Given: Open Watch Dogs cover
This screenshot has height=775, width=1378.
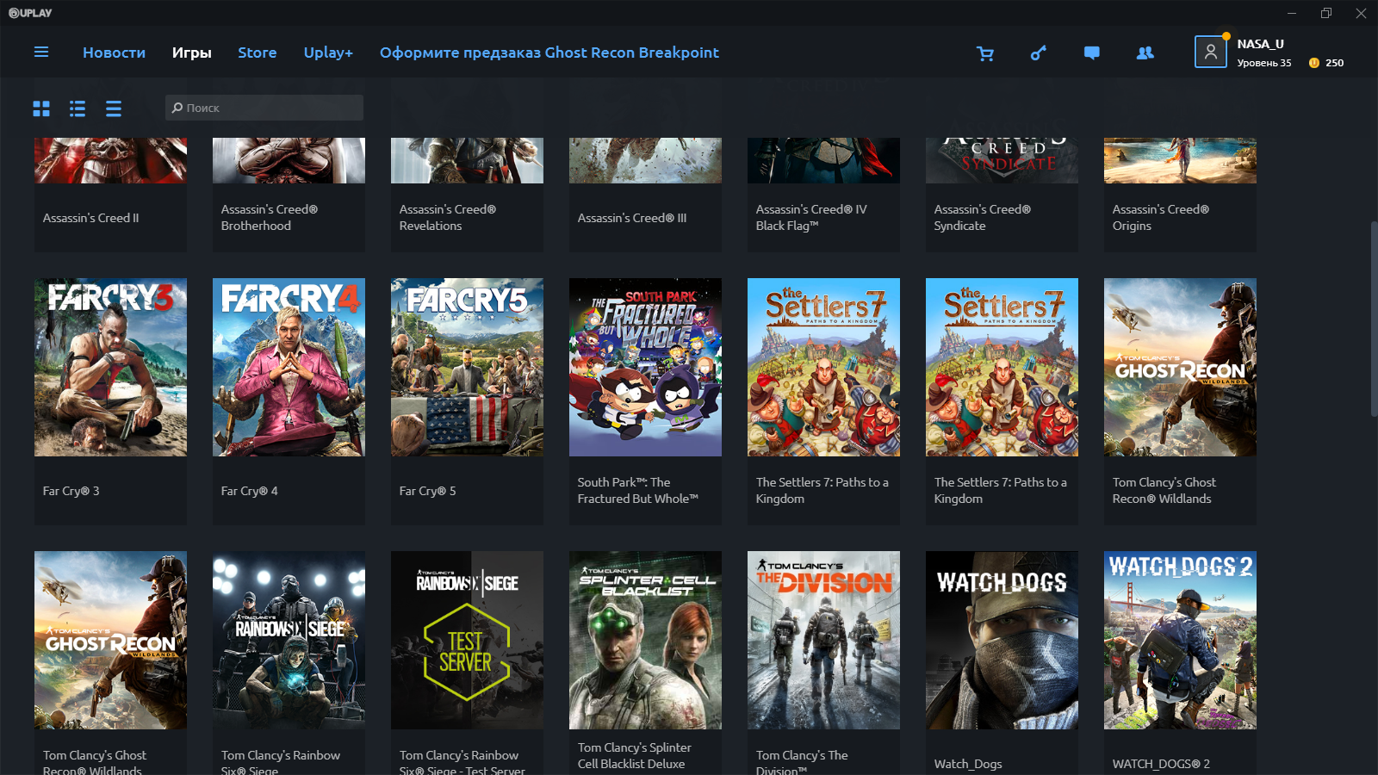Looking at the screenshot, I should click(1002, 640).
